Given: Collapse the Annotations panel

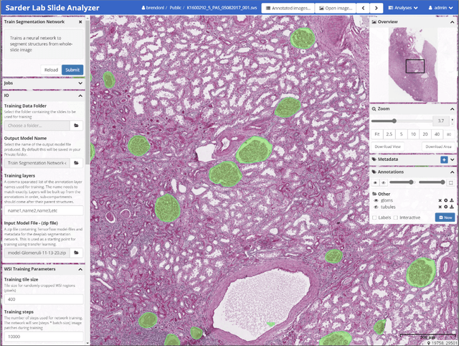Looking at the screenshot, I should [x=453, y=172].
